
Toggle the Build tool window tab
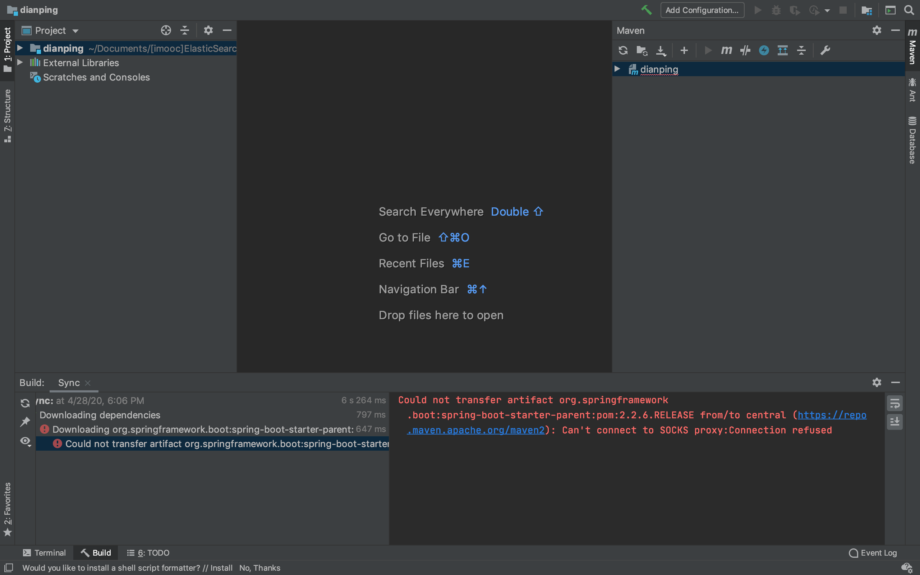click(x=96, y=553)
